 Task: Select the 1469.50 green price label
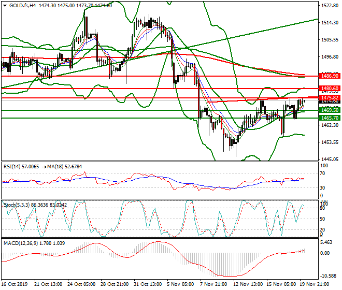pos(330,110)
